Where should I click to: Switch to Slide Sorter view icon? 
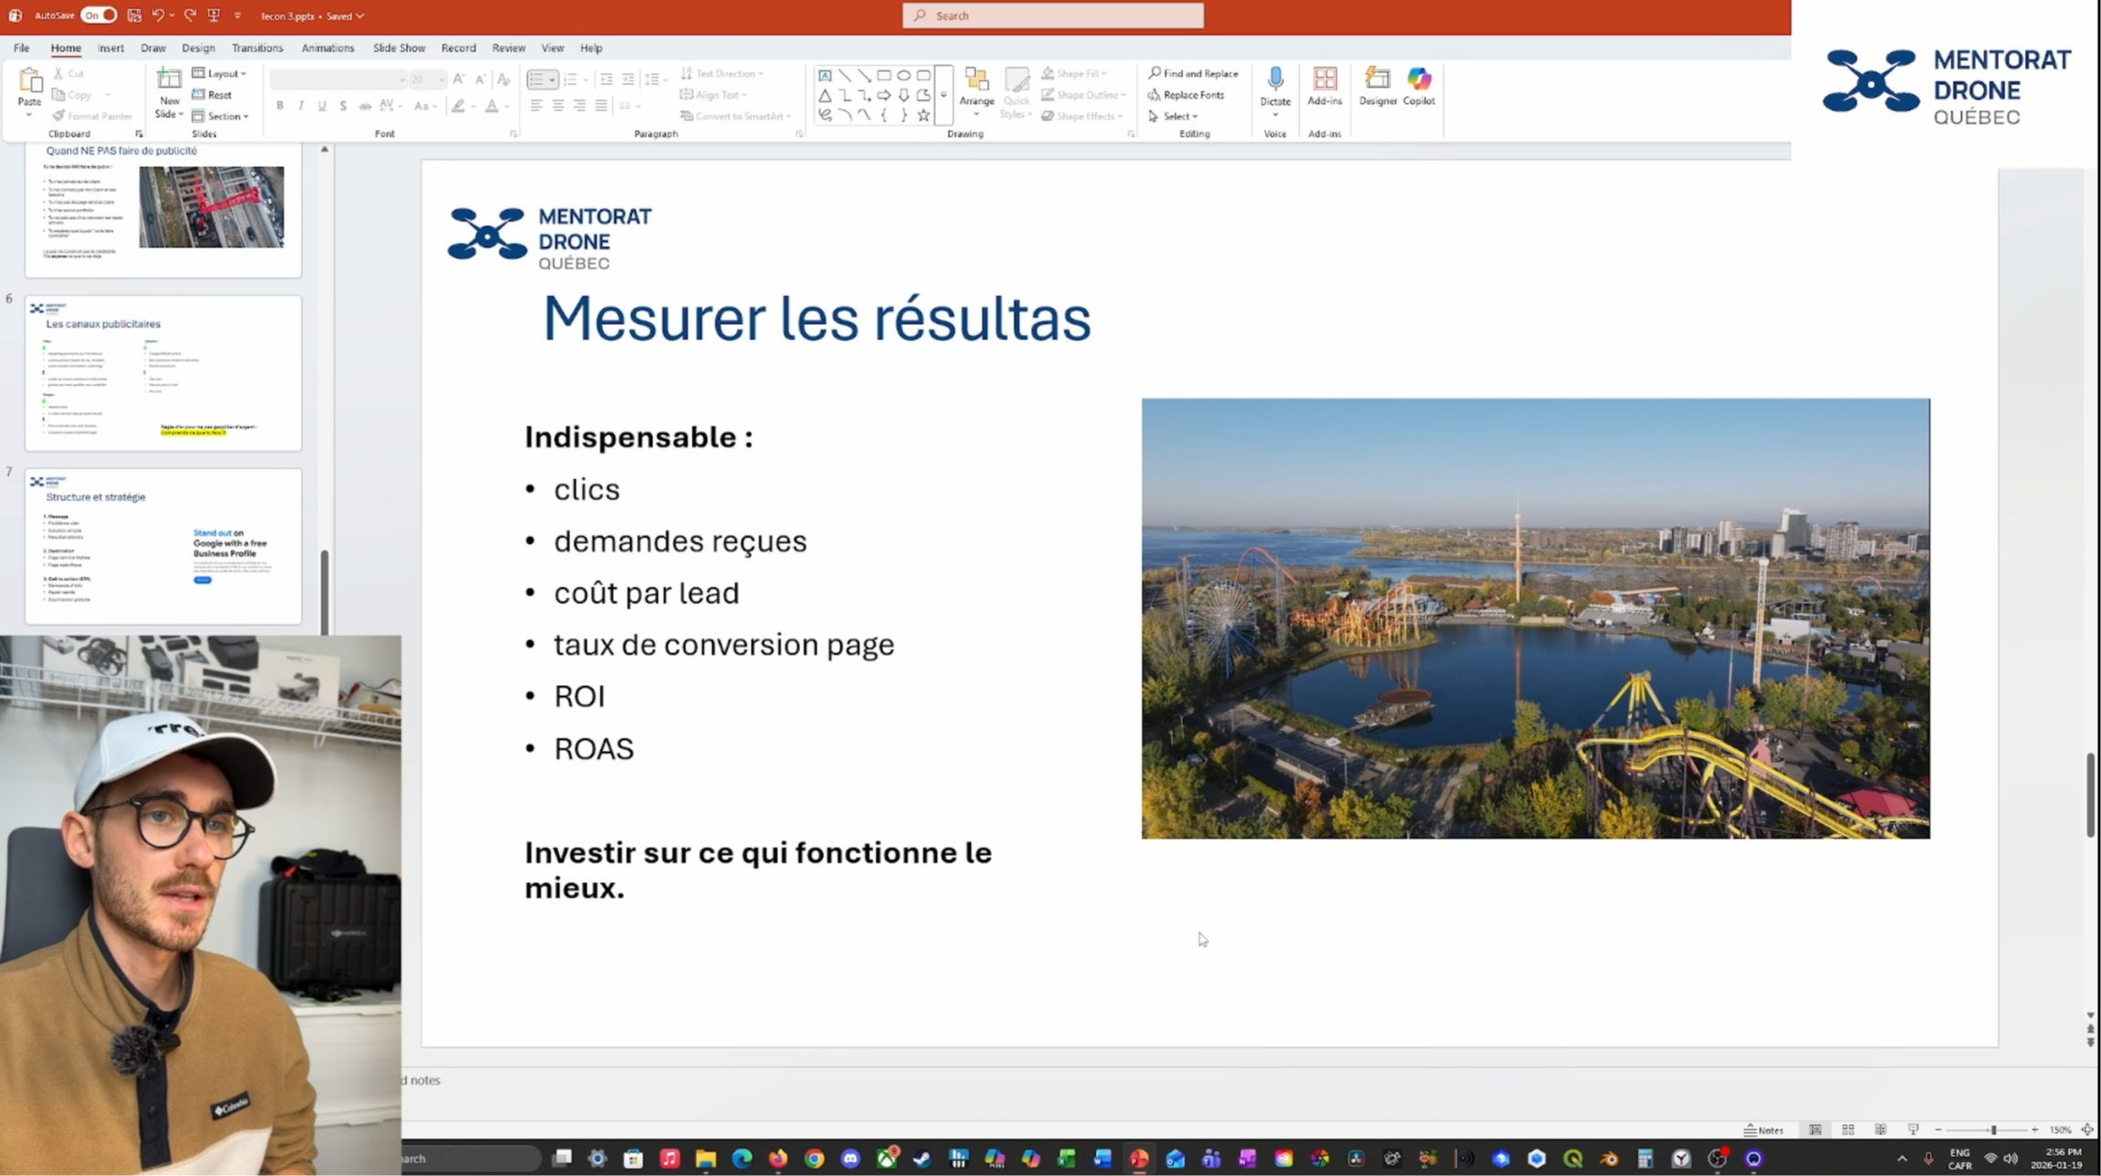click(x=1847, y=1129)
